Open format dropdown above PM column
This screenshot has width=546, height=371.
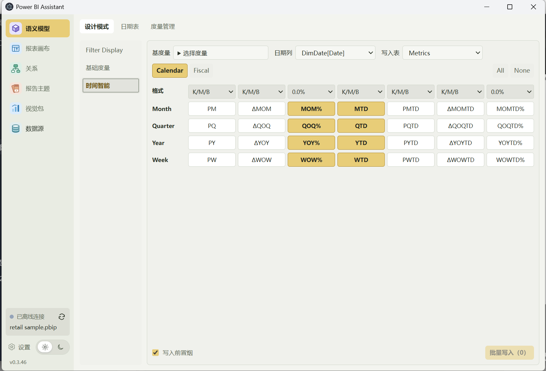click(212, 92)
